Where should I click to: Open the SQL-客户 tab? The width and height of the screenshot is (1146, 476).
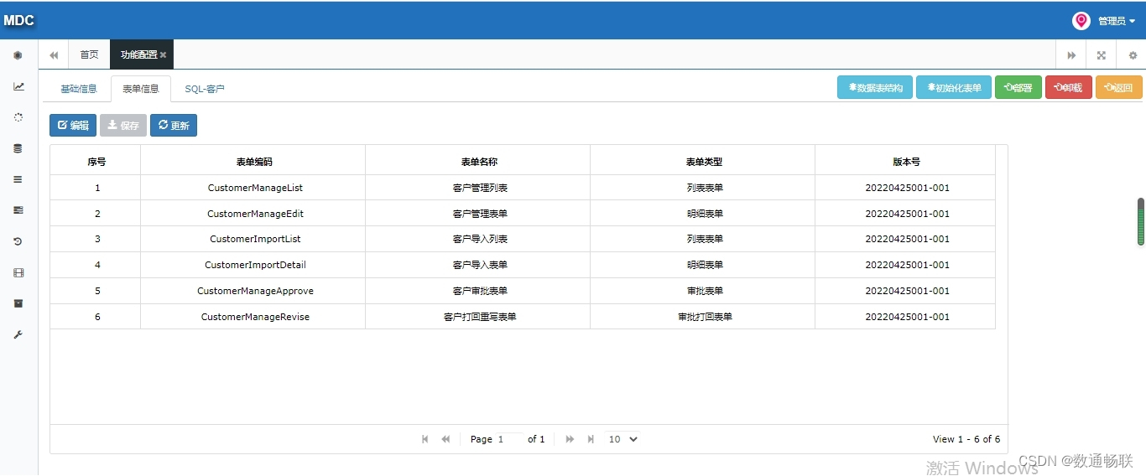point(205,89)
